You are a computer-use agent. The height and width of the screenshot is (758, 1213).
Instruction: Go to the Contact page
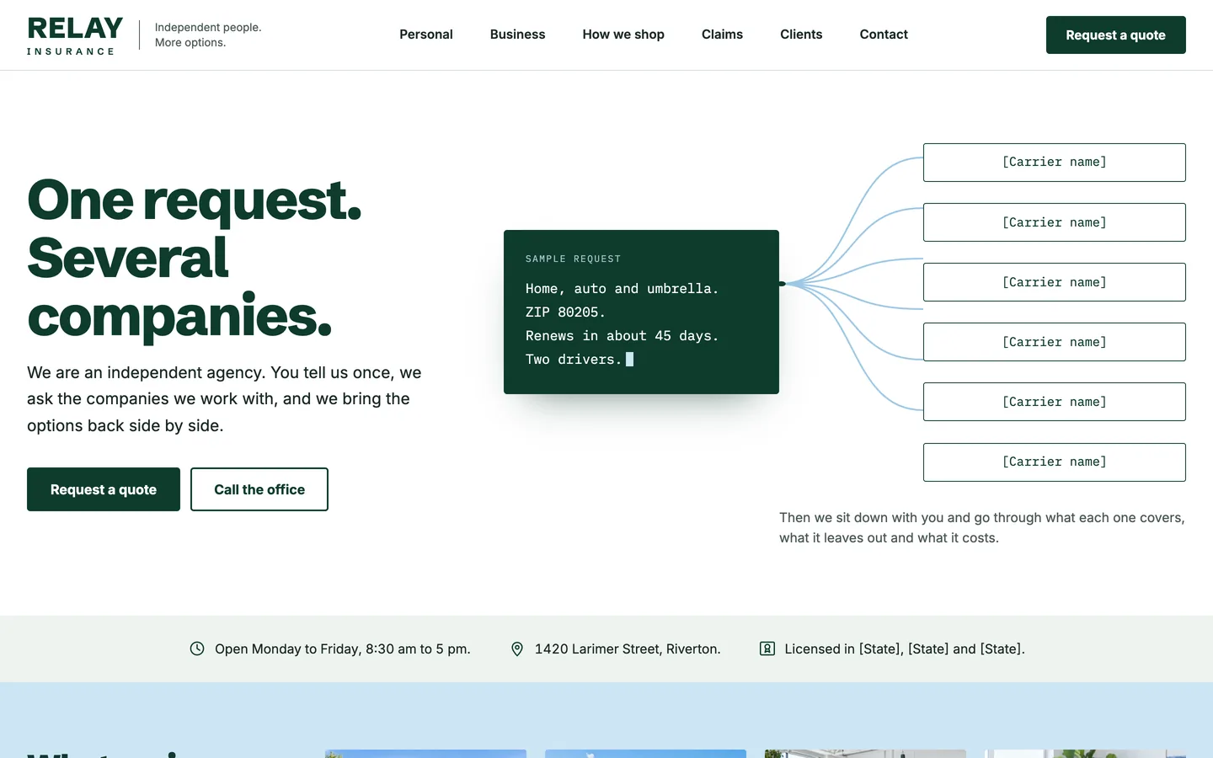[x=884, y=35]
